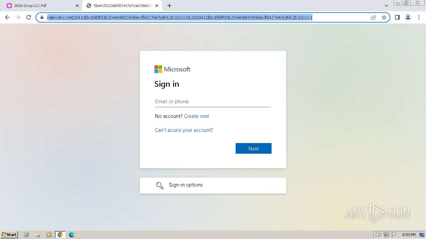Open Sign-in options
This screenshot has height=239, width=426.
coord(213,185)
